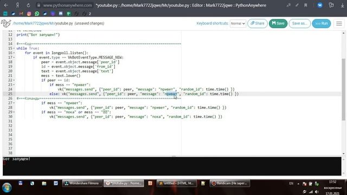
Task: Click the padlock site security icon
Action: (38, 5)
